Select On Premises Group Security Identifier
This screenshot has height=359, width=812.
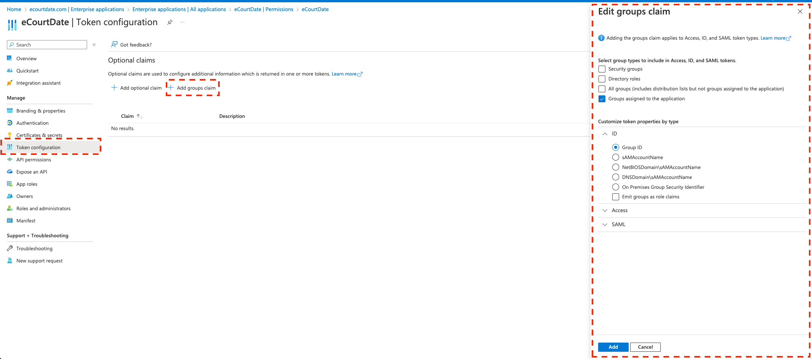(616, 187)
